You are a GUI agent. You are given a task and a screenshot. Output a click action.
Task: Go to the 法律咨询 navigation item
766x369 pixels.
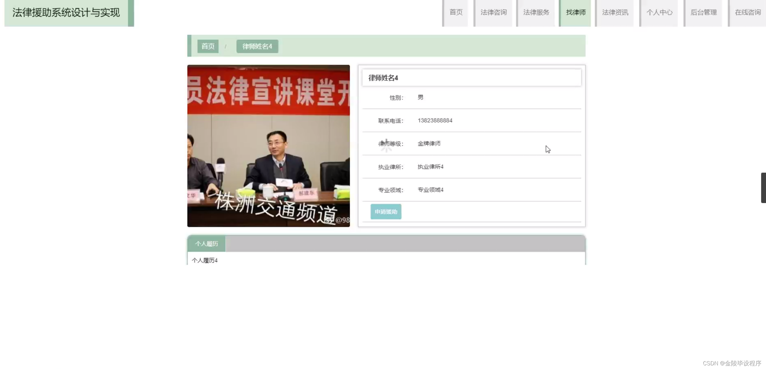tap(494, 12)
